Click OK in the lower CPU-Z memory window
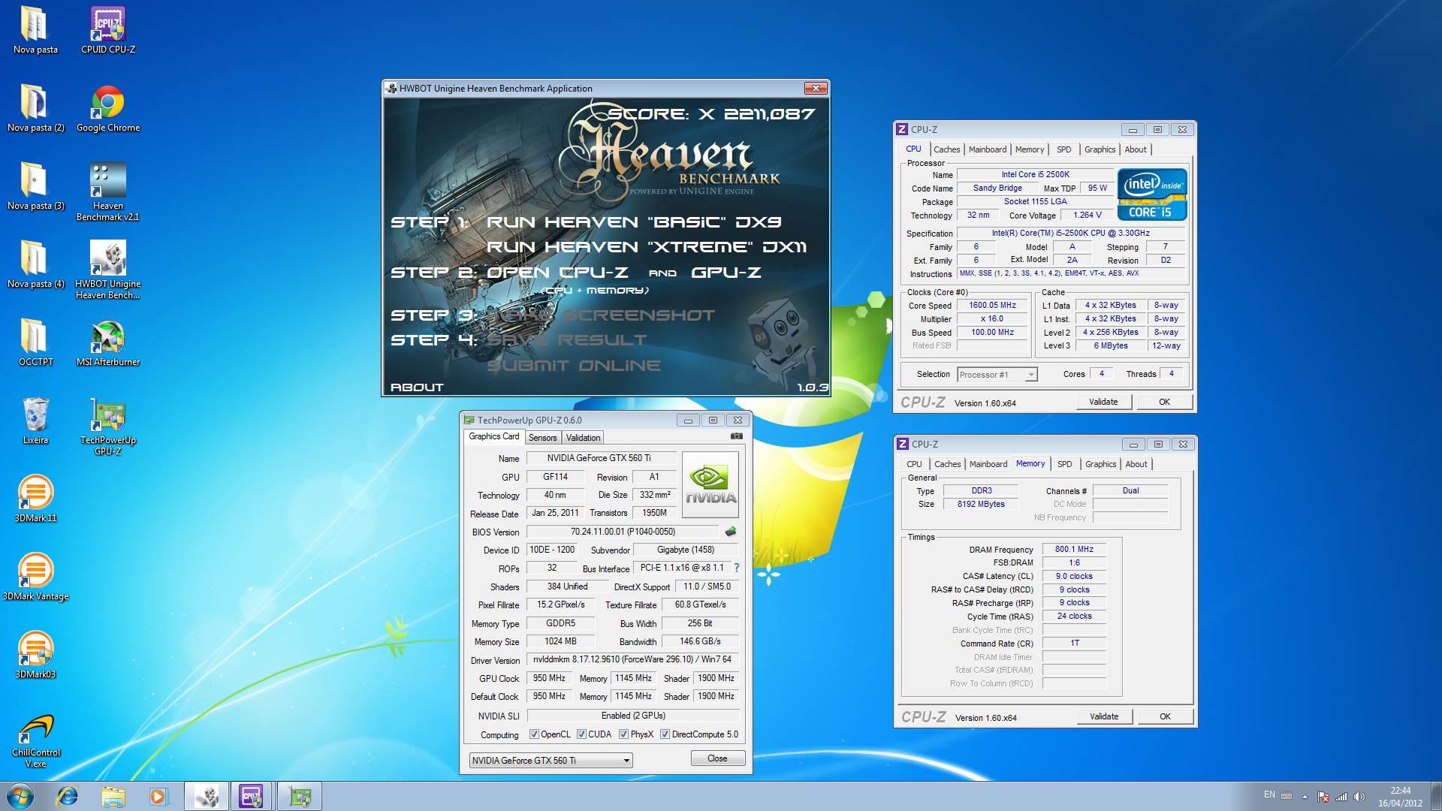Screen dimensions: 1442x811 [1165, 716]
